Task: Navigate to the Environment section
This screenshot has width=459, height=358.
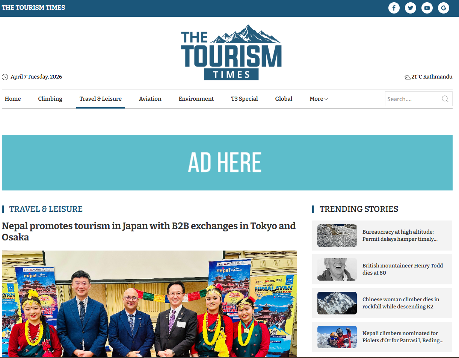Action: click(196, 99)
